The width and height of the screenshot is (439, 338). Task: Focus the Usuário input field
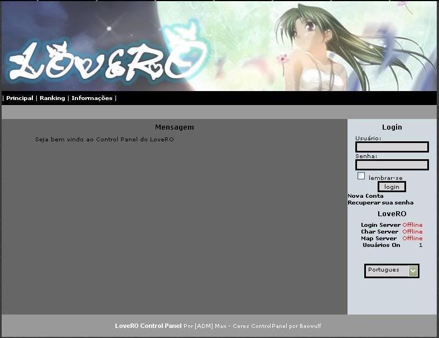[392, 147]
